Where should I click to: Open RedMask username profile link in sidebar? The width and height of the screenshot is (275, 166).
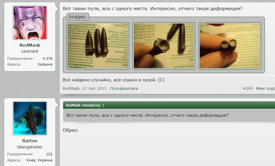[30, 45]
